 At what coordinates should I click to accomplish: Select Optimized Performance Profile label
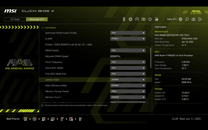61,33
